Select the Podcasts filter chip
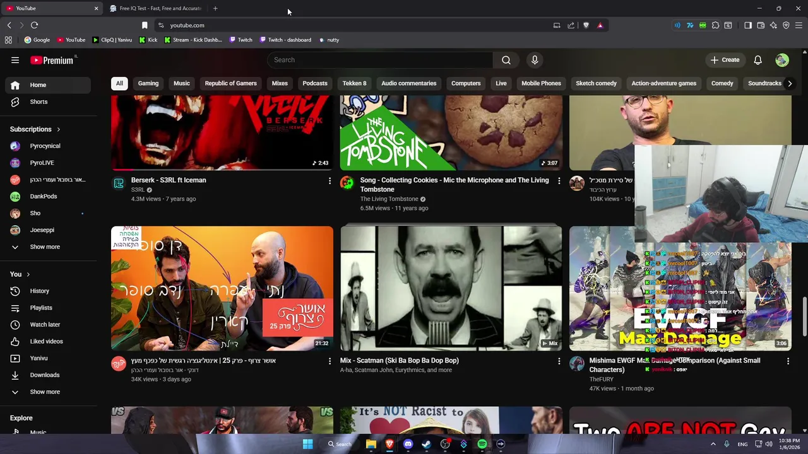The width and height of the screenshot is (808, 454). [315, 83]
